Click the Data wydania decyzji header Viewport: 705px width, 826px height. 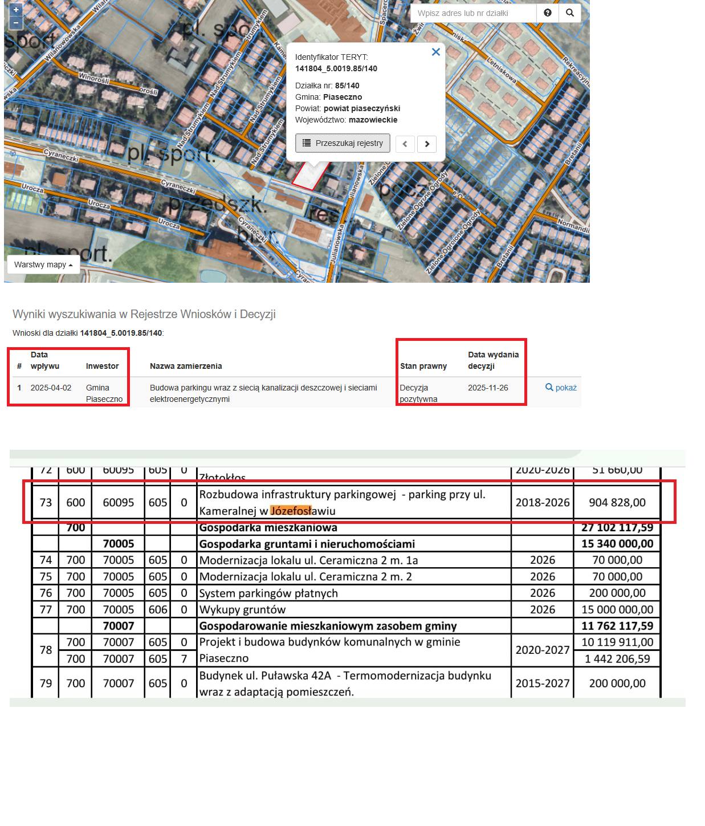493,360
